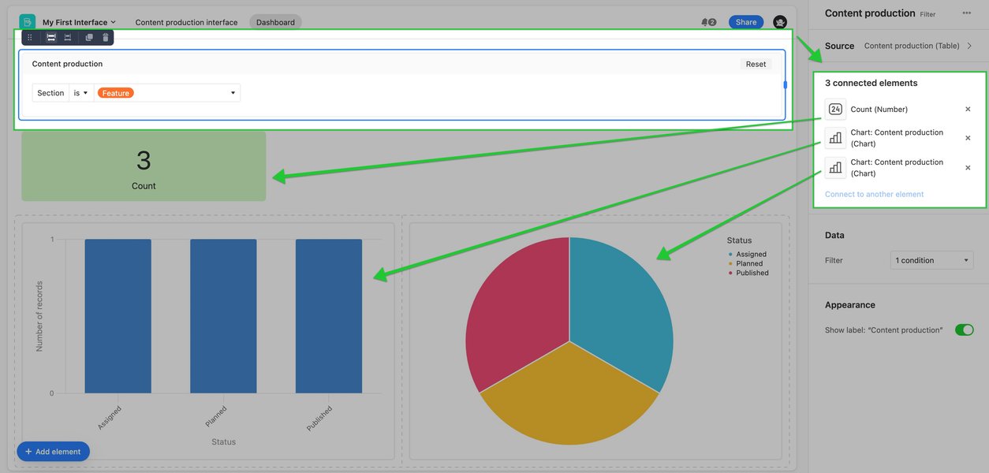Click the teal interface logo icon
989x473 pixels.
pos(28,22)
